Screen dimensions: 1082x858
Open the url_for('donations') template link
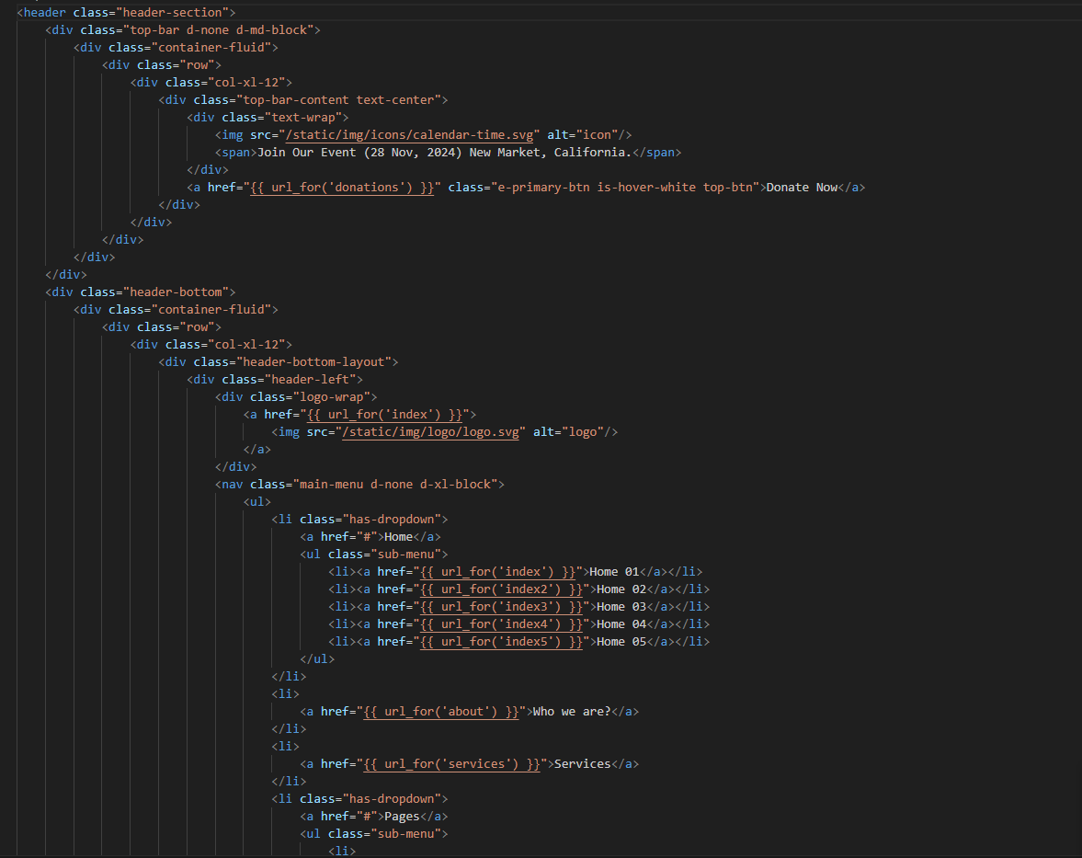tap(343, 187)
